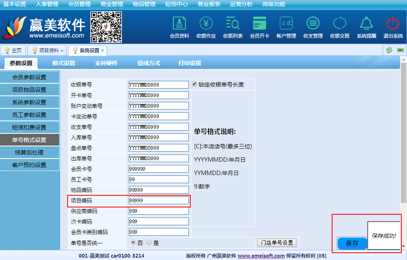Select 结算后处理 in the sidebar
Viewport: 407px width, 260px height.
click(29, 152)
